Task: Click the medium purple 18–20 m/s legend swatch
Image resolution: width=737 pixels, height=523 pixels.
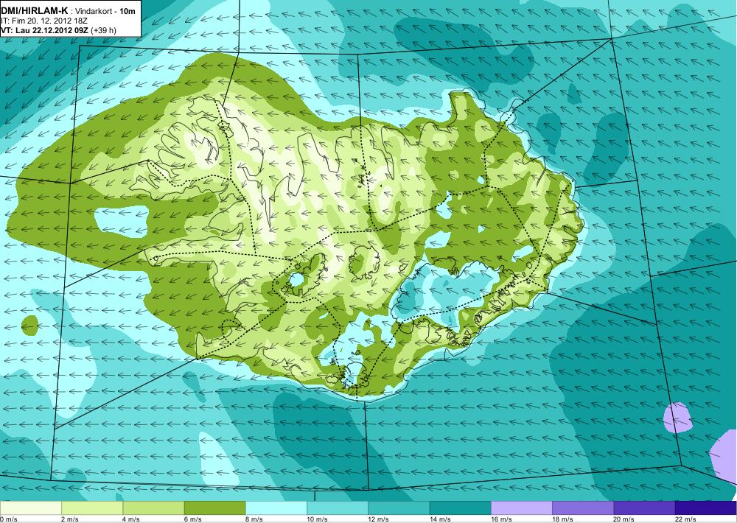Action: click(583, 508)
